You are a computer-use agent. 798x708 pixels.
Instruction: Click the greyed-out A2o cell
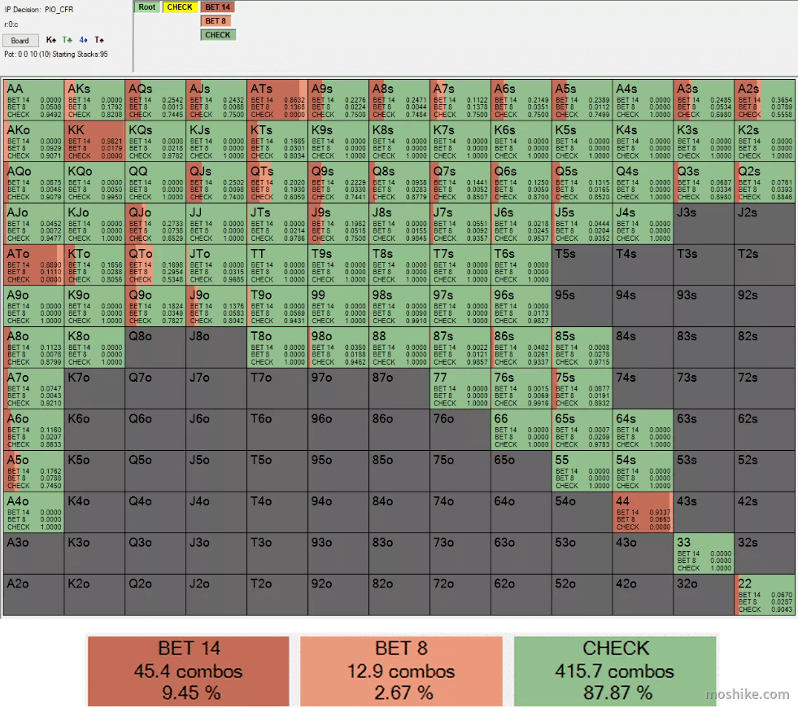tap(34, 595)
